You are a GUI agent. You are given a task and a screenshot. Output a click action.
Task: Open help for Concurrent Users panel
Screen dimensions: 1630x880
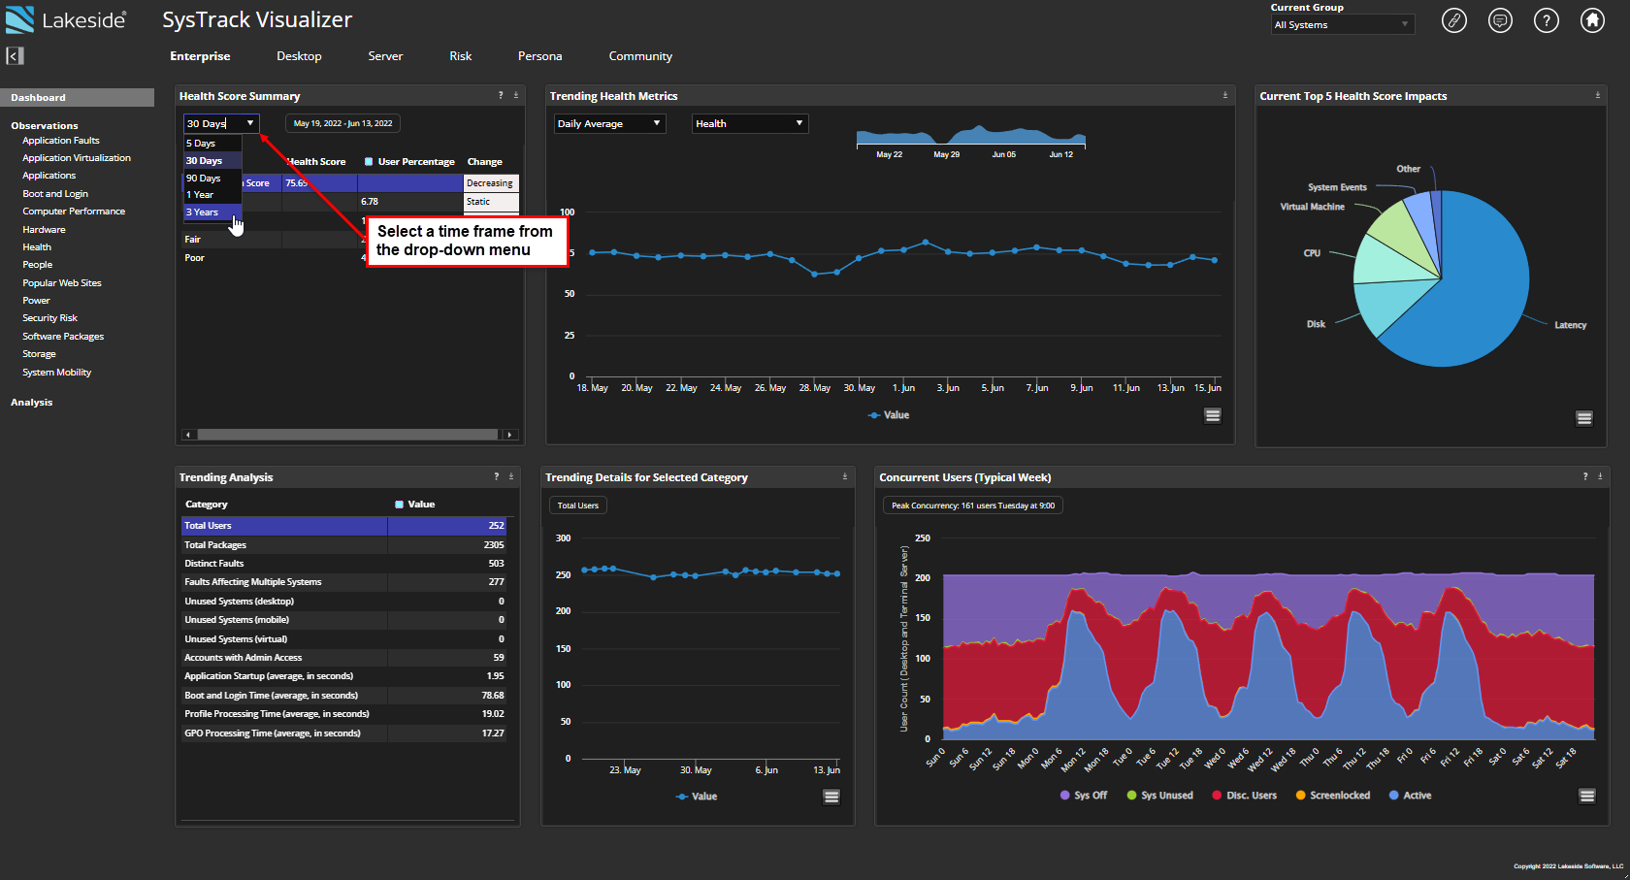tap(1585, 476)
